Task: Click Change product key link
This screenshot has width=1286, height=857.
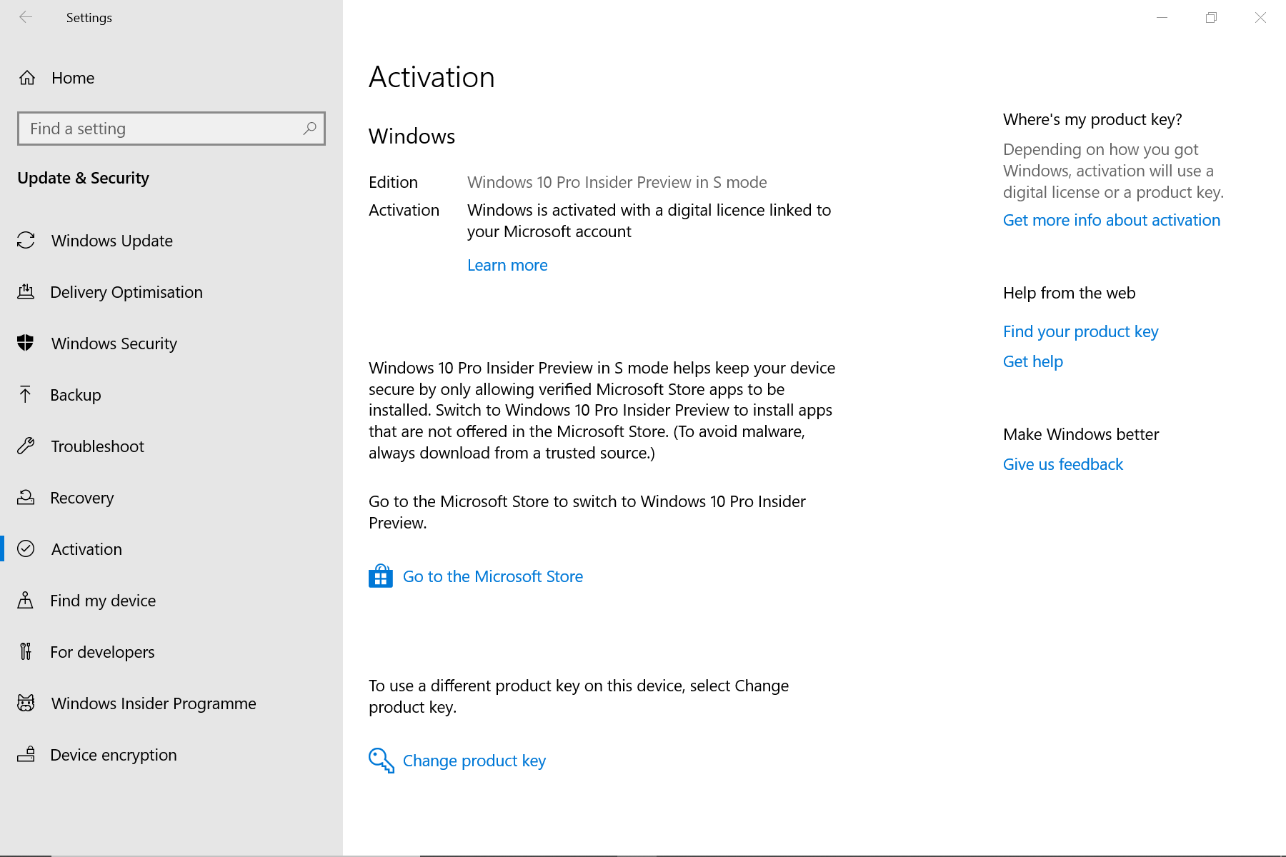Action: (474, 761)
